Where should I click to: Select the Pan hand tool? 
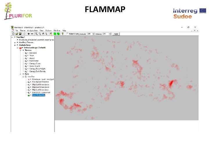pos(43,34)
